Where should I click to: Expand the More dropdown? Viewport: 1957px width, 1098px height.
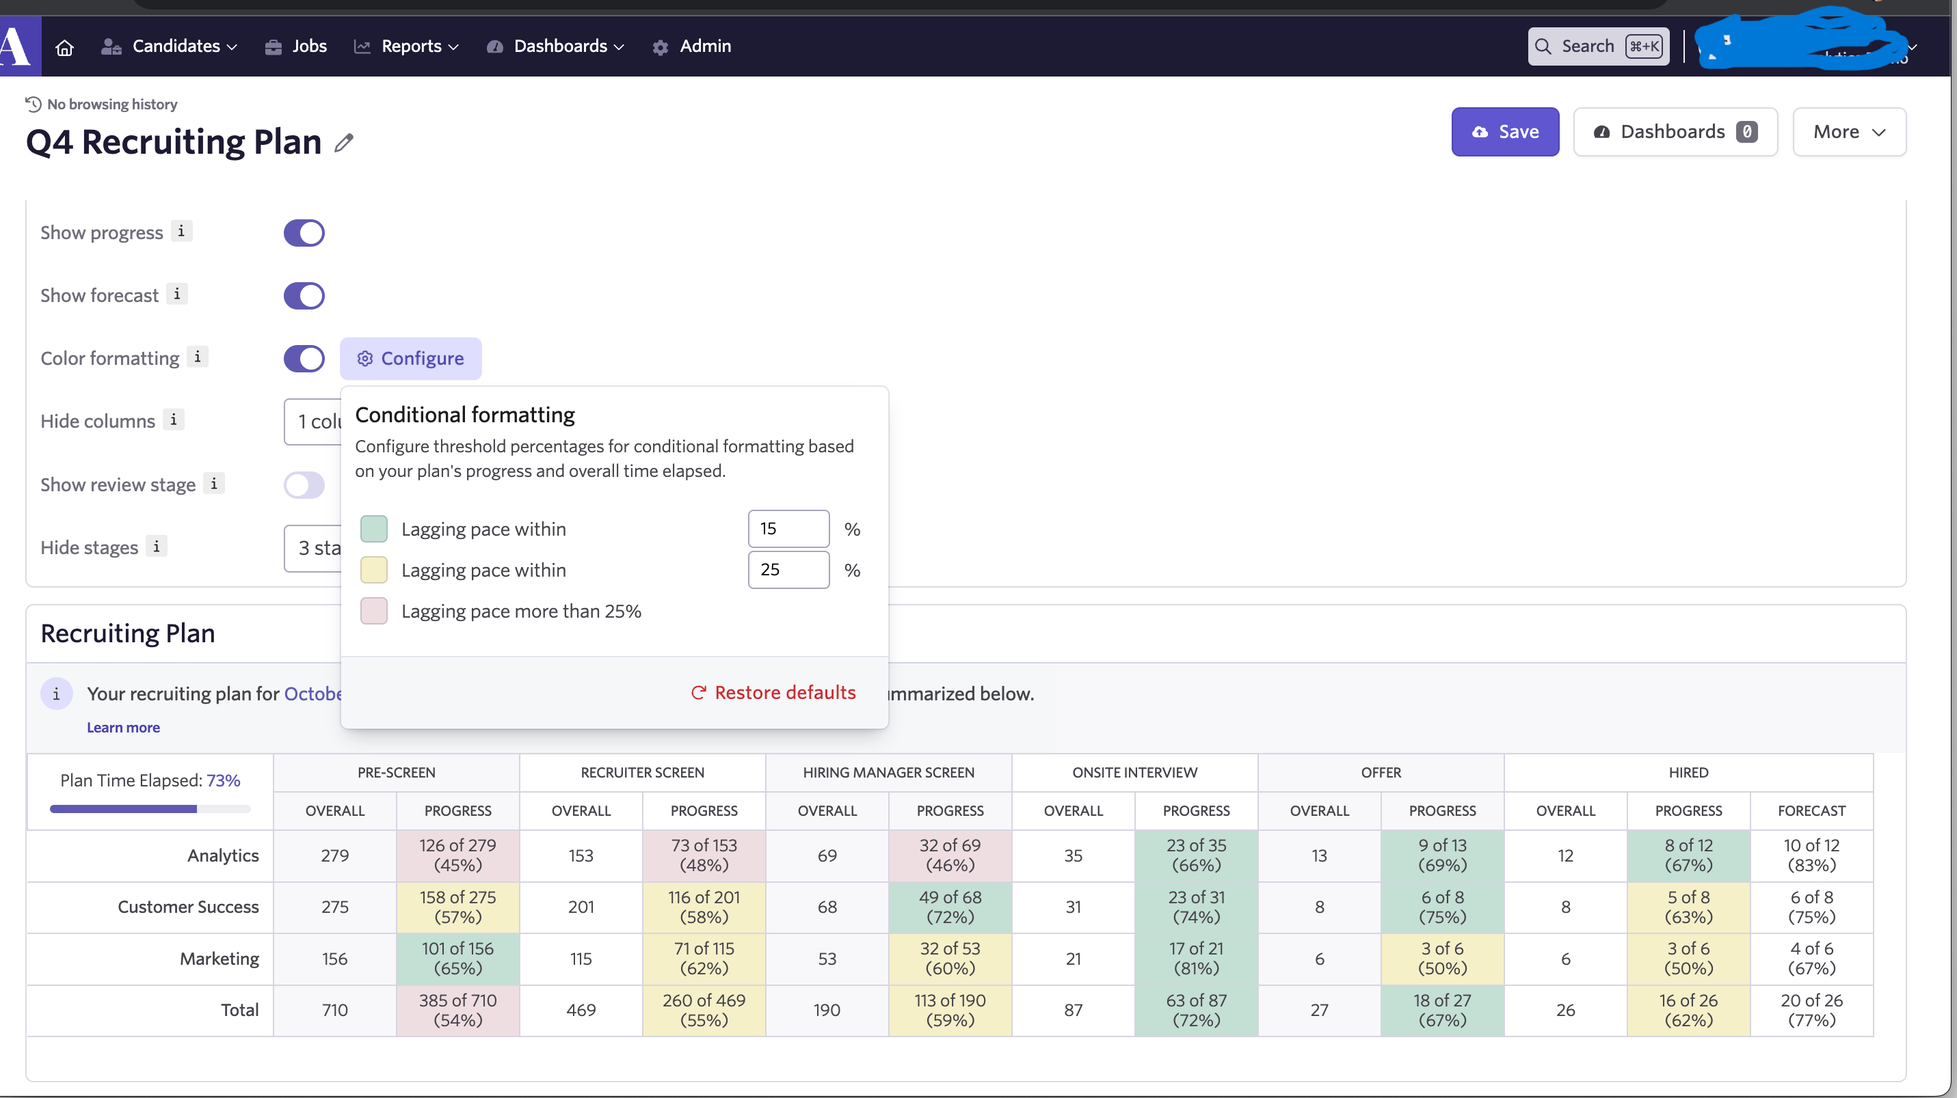point(1848,132)
